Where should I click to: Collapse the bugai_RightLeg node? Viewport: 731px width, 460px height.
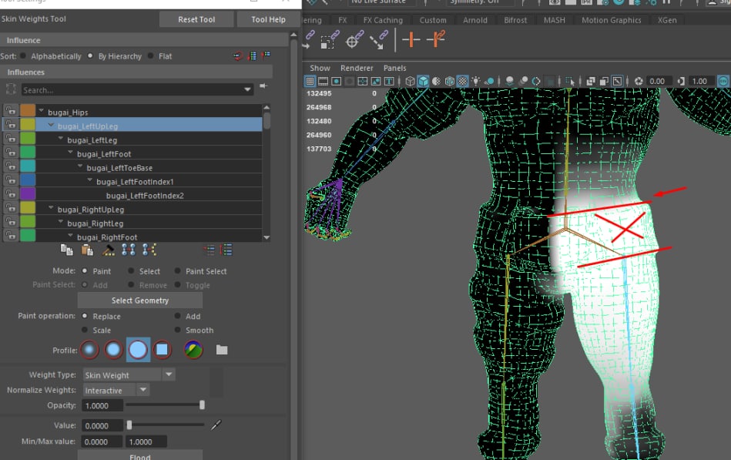coord(61,222)
